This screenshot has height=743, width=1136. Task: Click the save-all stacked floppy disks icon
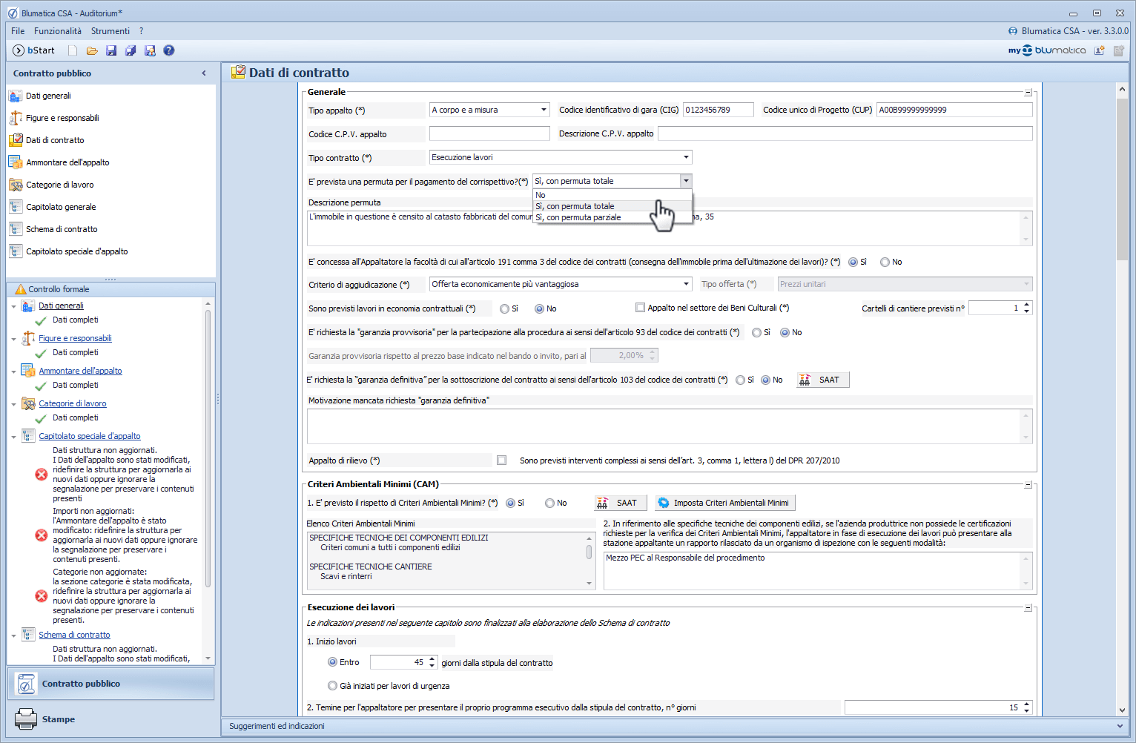pos(131,50)
